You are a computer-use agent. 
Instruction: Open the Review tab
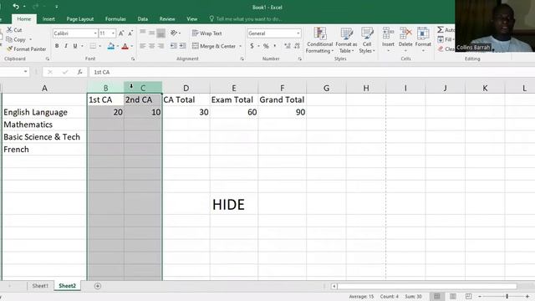click(x=167, y=18)
